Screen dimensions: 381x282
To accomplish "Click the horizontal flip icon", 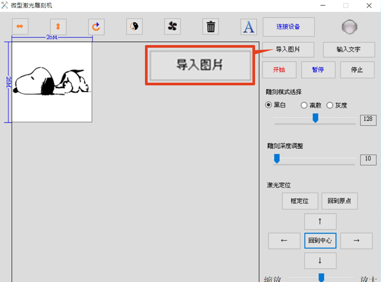I will click(20, 26).
